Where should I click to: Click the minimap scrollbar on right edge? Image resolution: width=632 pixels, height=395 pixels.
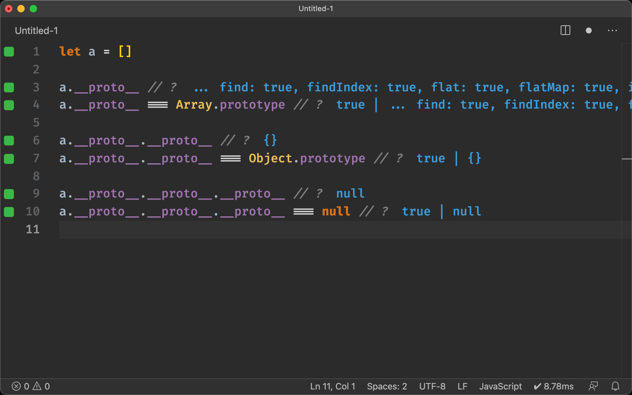(x=626, y=159)
